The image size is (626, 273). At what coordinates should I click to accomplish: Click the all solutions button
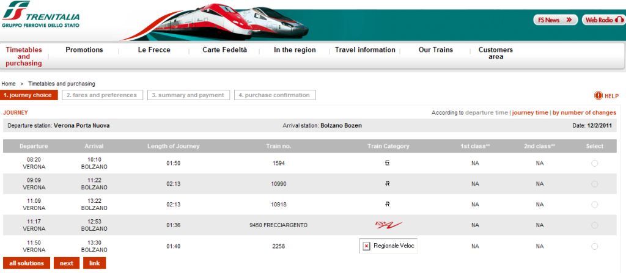click(26, 263)
